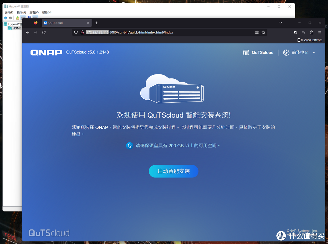
Task: Reload the current page in Firefox
Action: click(44, 33)
